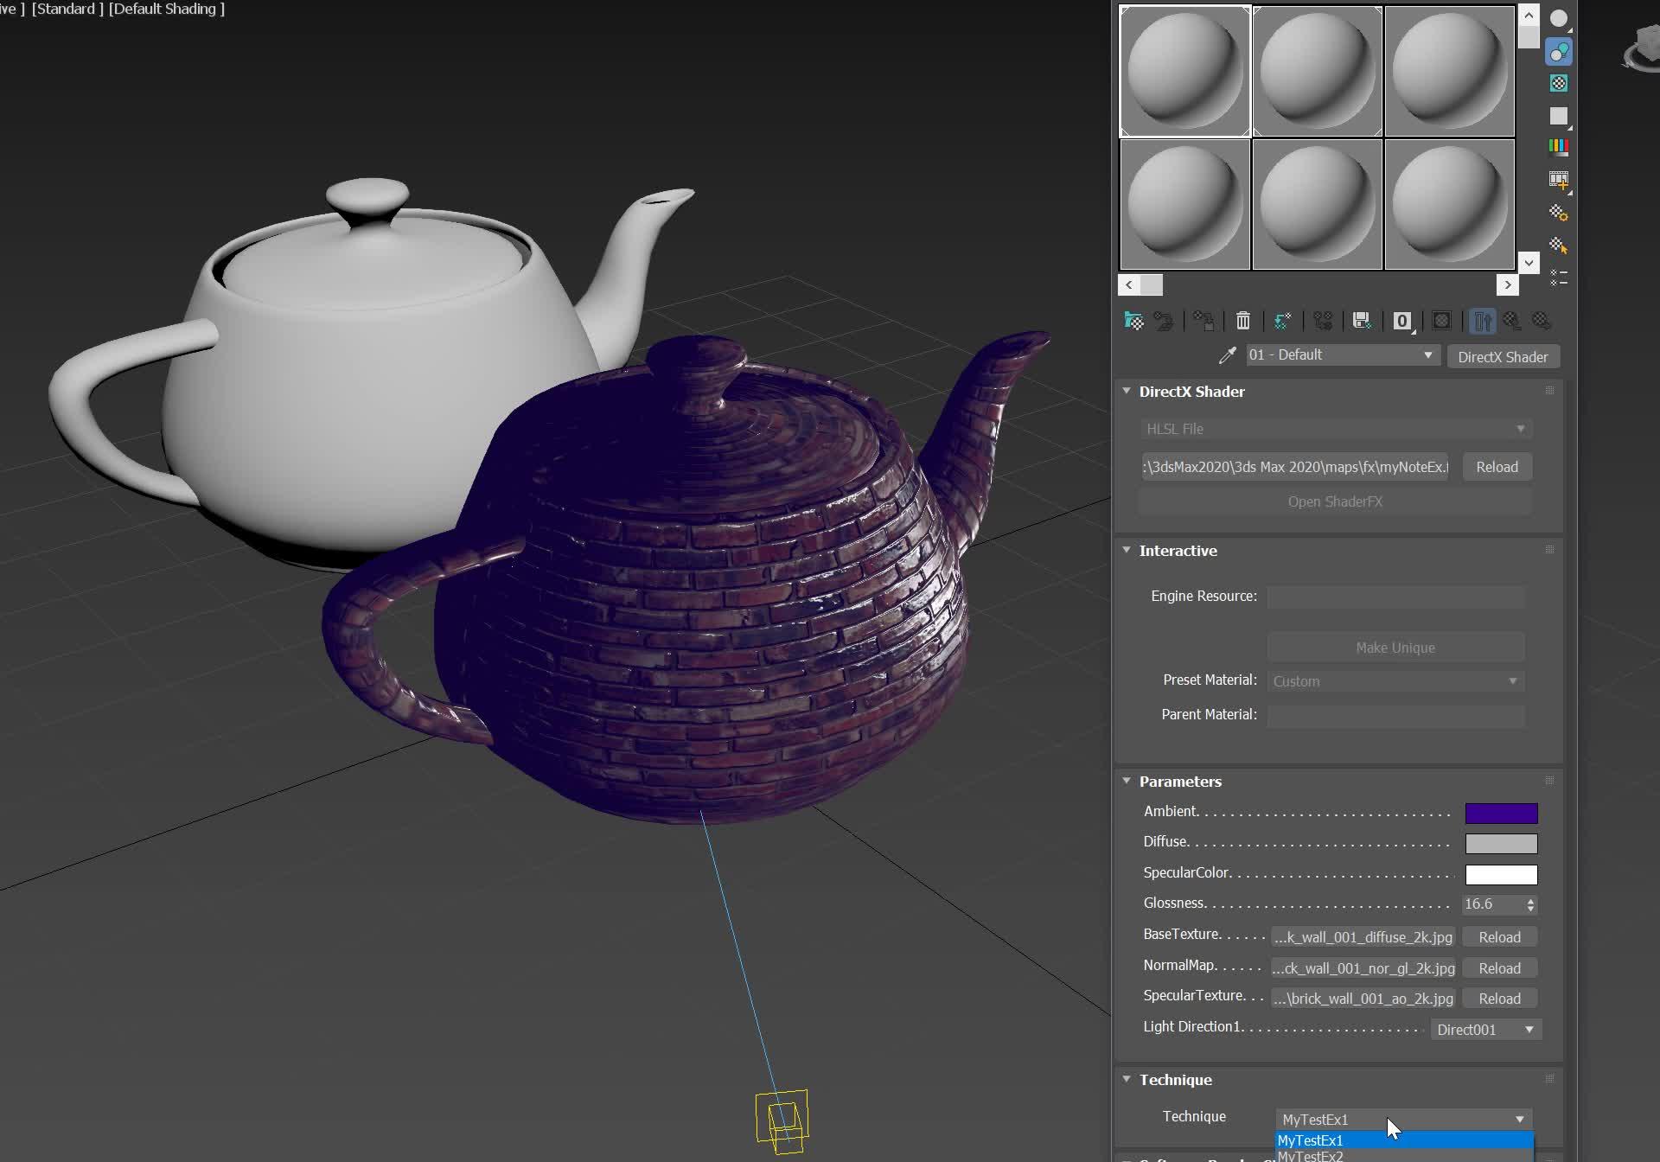Click the Reset Map to Default trash icon

pyautogui.click(x=1243, y=321)
